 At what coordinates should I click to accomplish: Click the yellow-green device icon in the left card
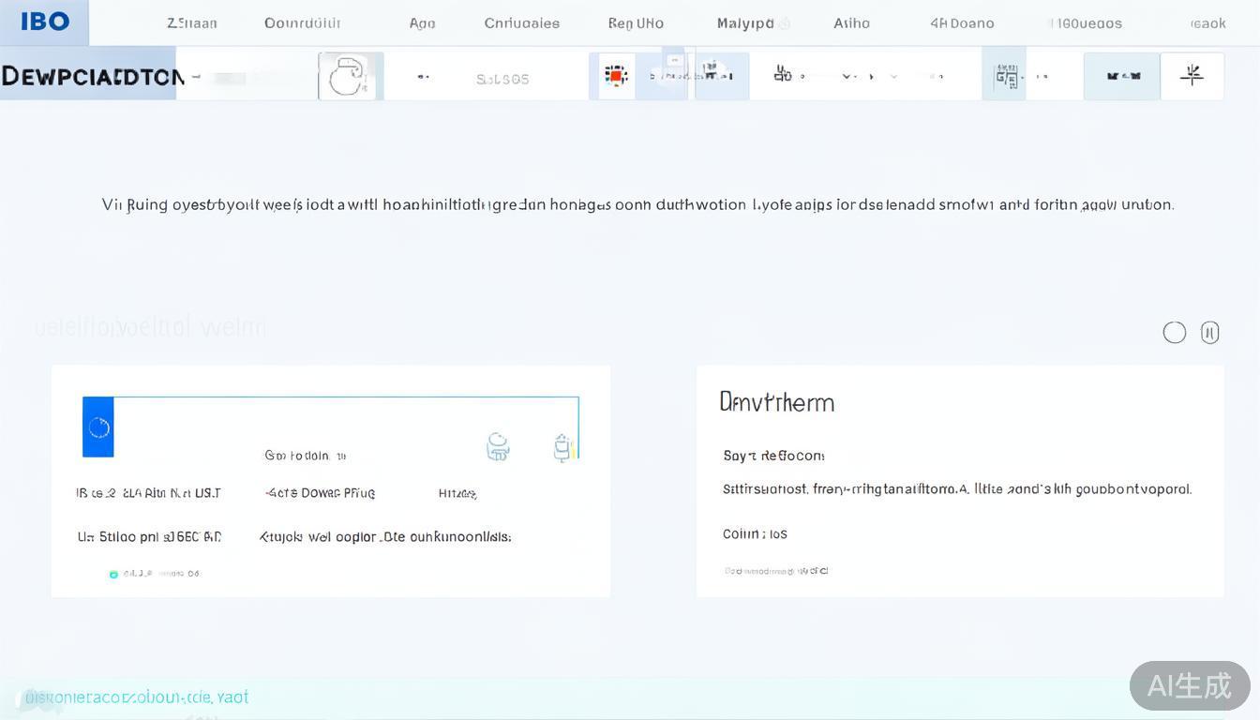pos(562,448)
